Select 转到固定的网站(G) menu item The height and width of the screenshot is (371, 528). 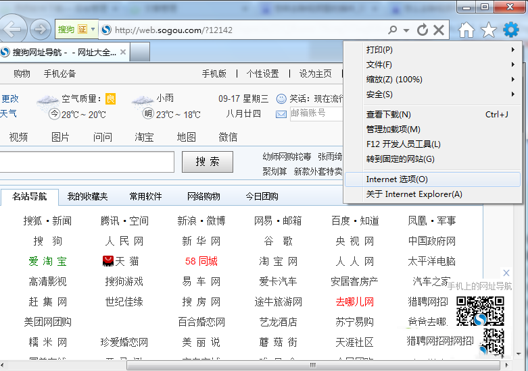(433, 159)
